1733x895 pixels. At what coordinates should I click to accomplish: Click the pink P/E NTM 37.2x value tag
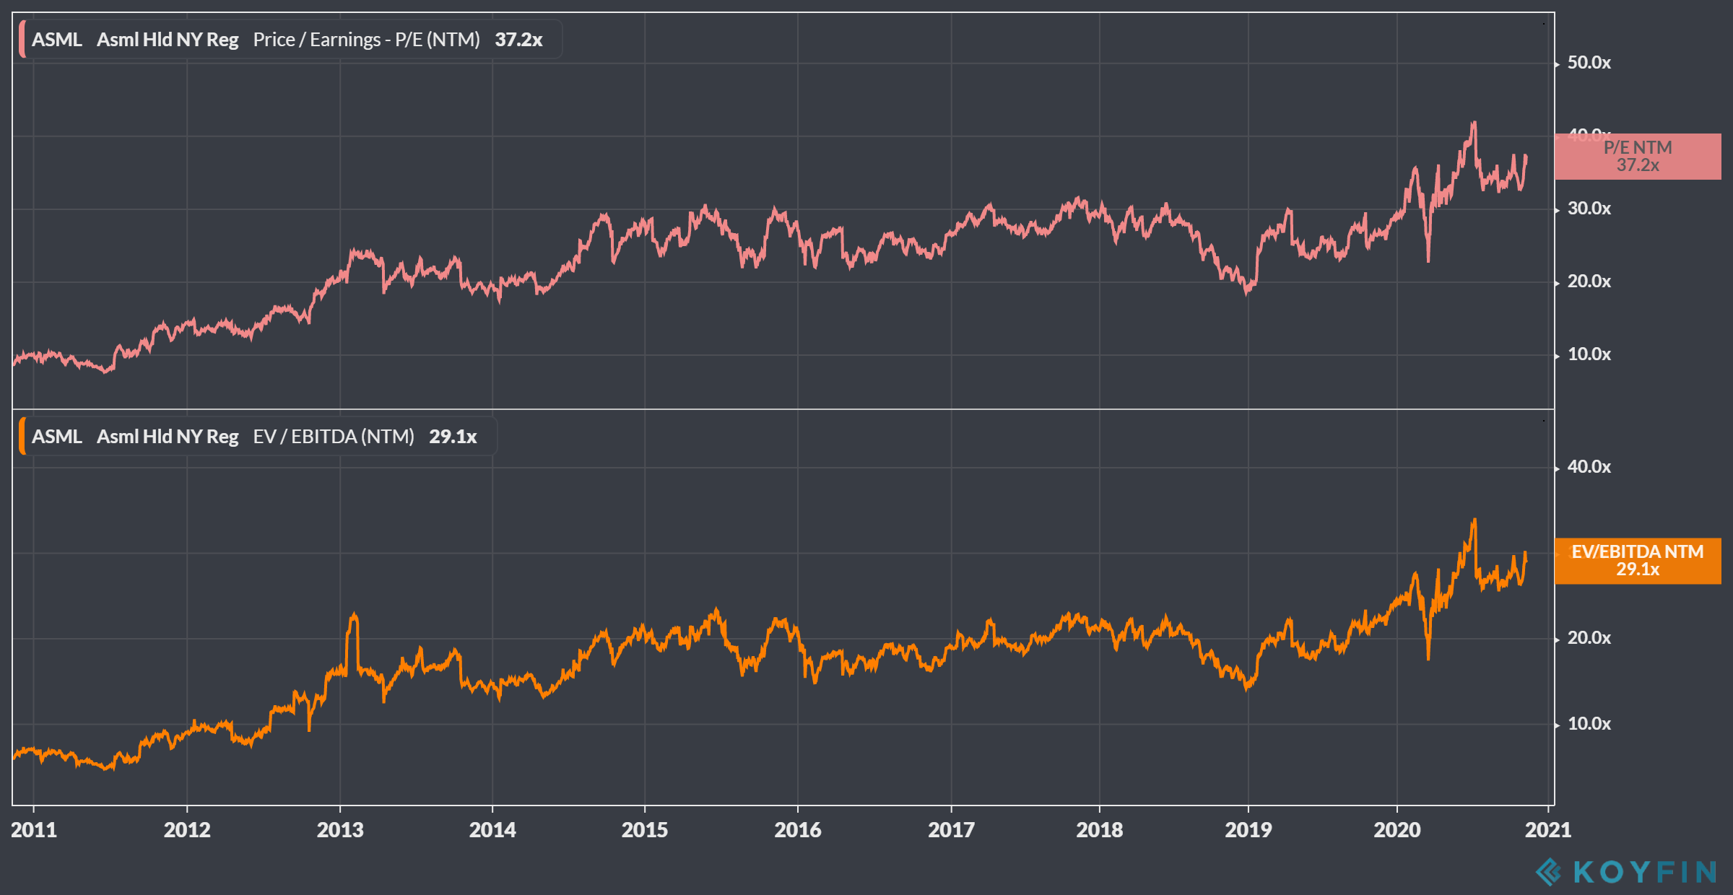[1638, 157]
